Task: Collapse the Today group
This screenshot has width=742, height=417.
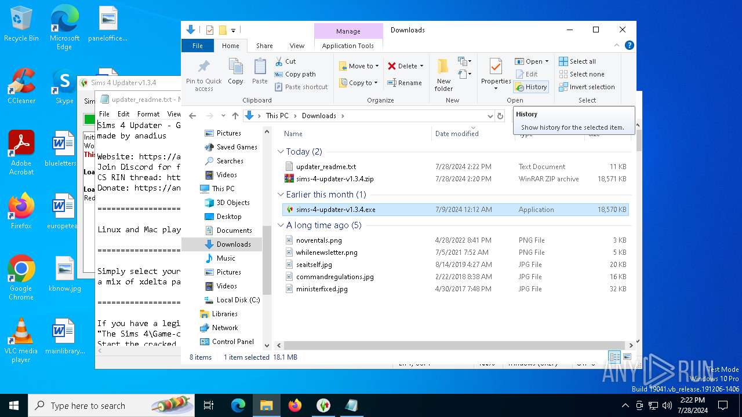Action: [281, 152]
